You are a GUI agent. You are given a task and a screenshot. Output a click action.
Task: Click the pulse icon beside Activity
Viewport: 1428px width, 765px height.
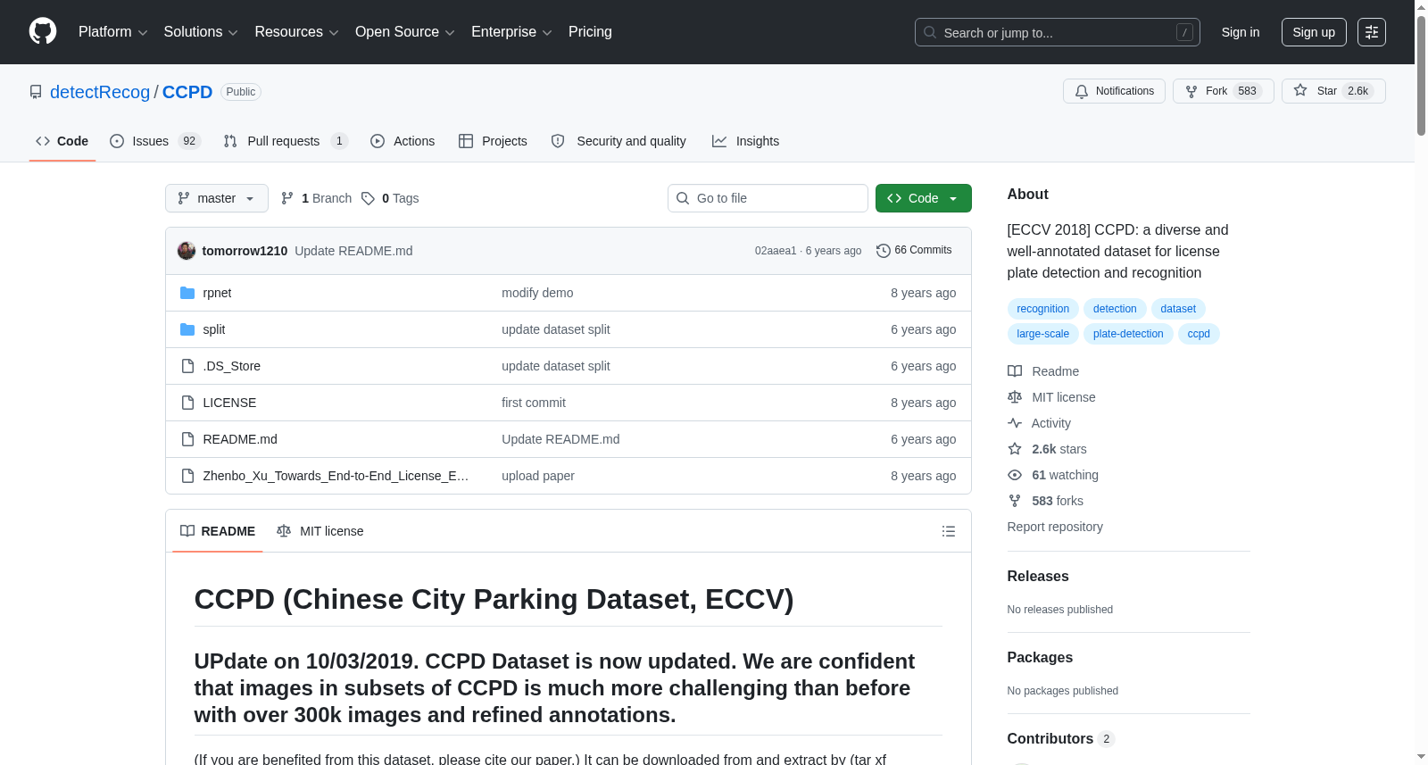[1015, 423]
